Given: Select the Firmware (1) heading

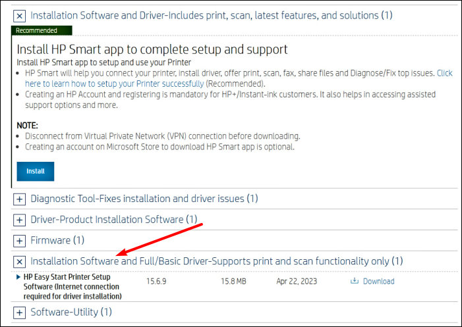Looking at the screenshot, I should [57, 241].
